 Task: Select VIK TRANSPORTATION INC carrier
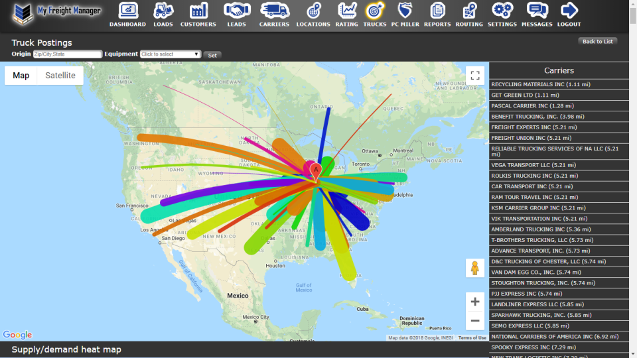(559, 218)
